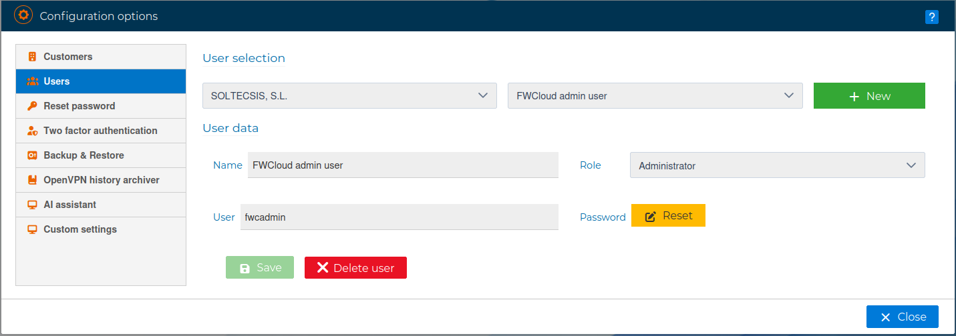Click the OpenVPN history archiver icon
This screenshot has height=336, width=956.
pos(32,180)
